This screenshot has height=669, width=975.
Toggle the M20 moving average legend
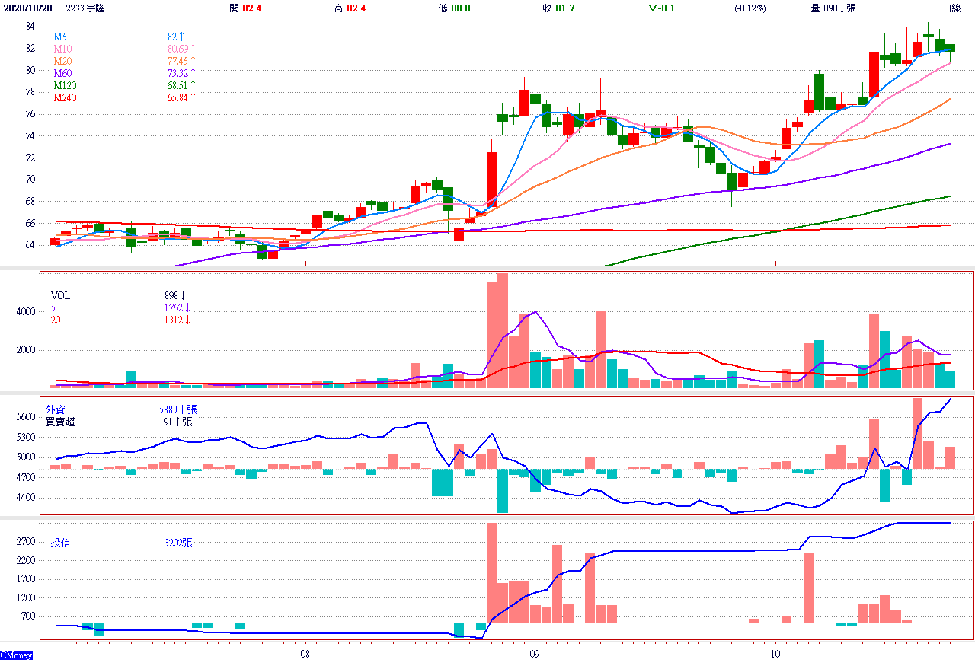62,61
